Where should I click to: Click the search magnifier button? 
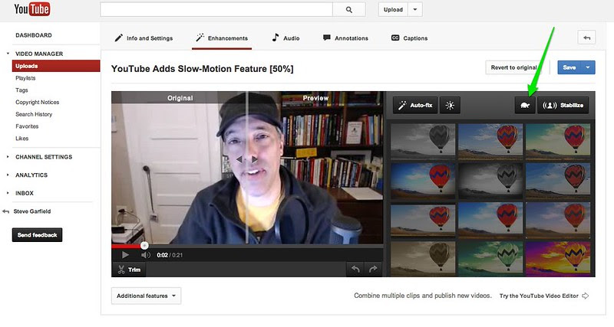(349, 10)
